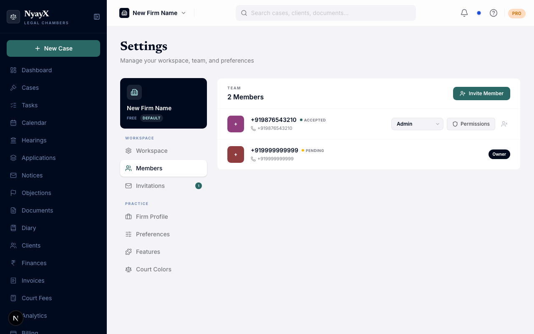Collapse the sidebar with the panel icon
Viewport: 534px width, 334px height.
coord(96,17)
